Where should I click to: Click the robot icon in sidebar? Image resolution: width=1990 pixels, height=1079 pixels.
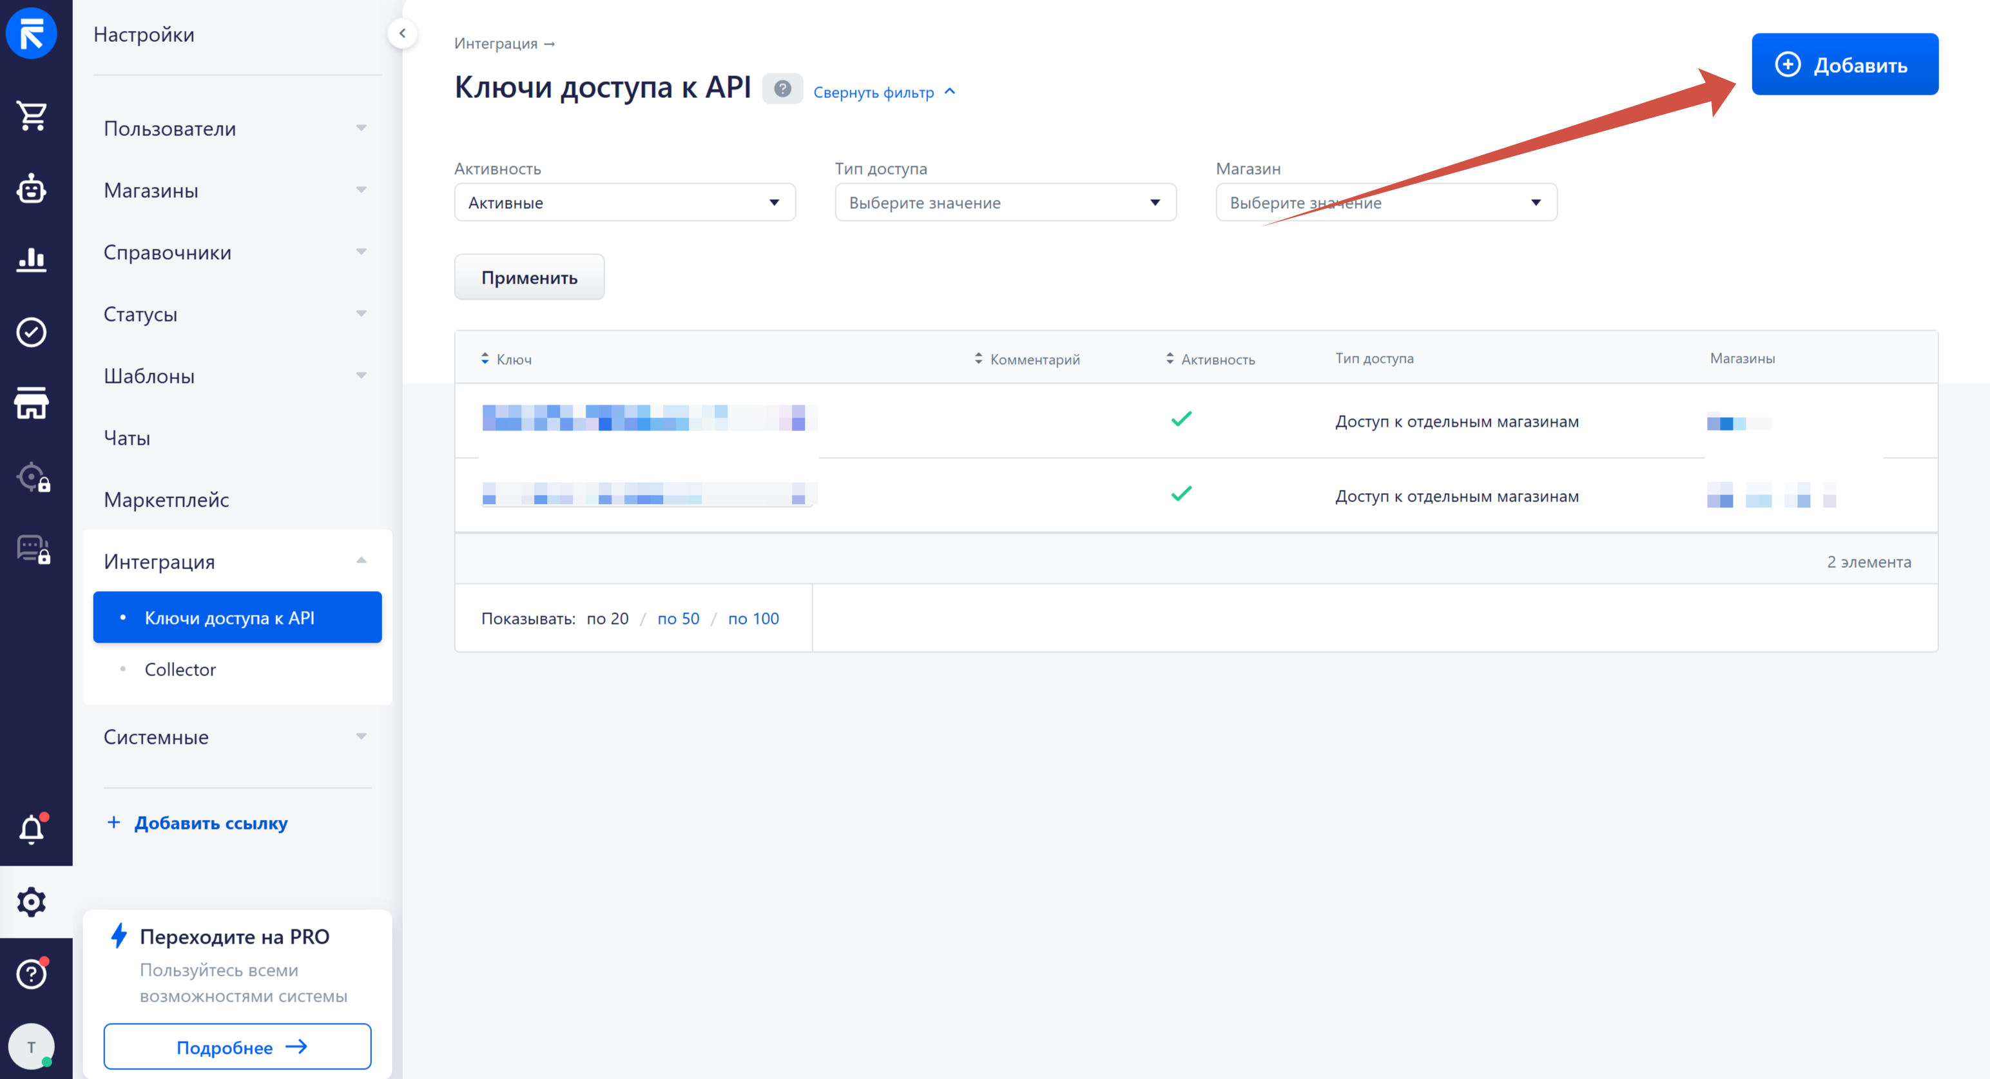tap(32, 188)
